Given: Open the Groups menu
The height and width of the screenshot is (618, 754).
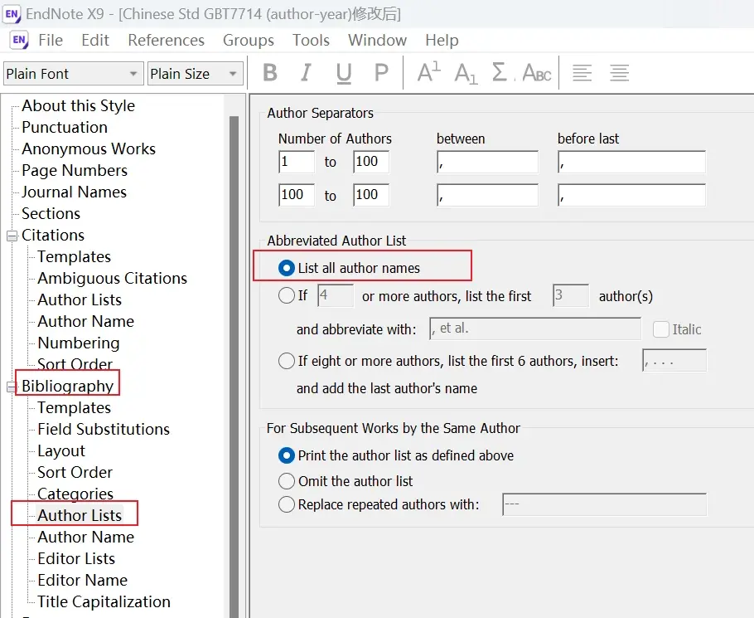Looking at the screenshot, I should click(248, 40).
